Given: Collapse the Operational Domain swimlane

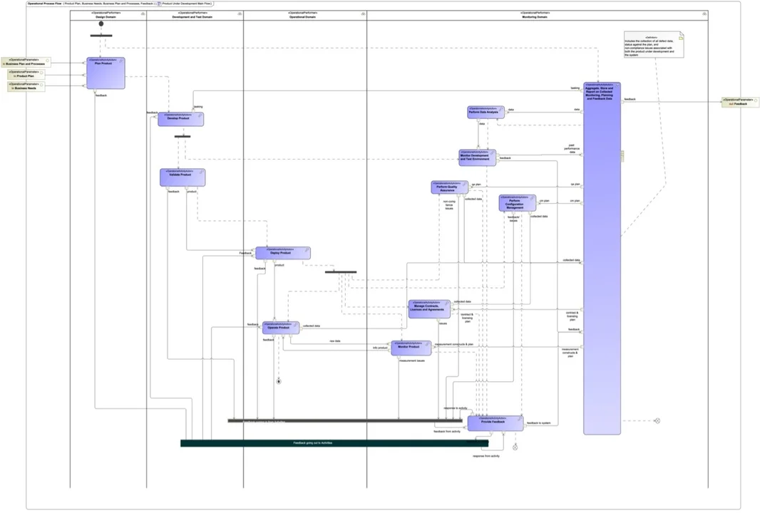Looking at the screenshot, I should [x=363, y=14].
